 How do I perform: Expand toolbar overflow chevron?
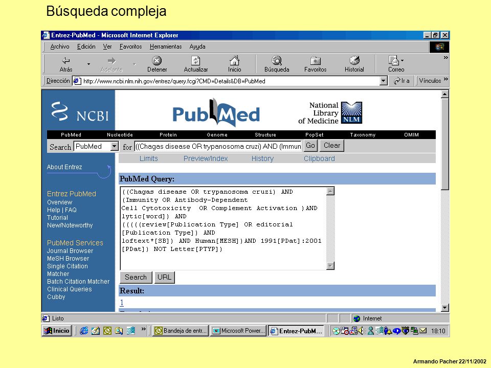(445, 58)
